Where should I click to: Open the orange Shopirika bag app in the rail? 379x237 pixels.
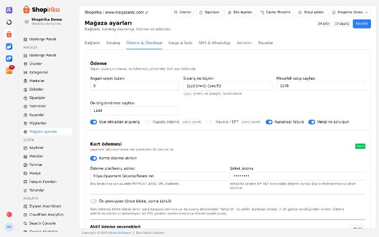pos(9,34)
